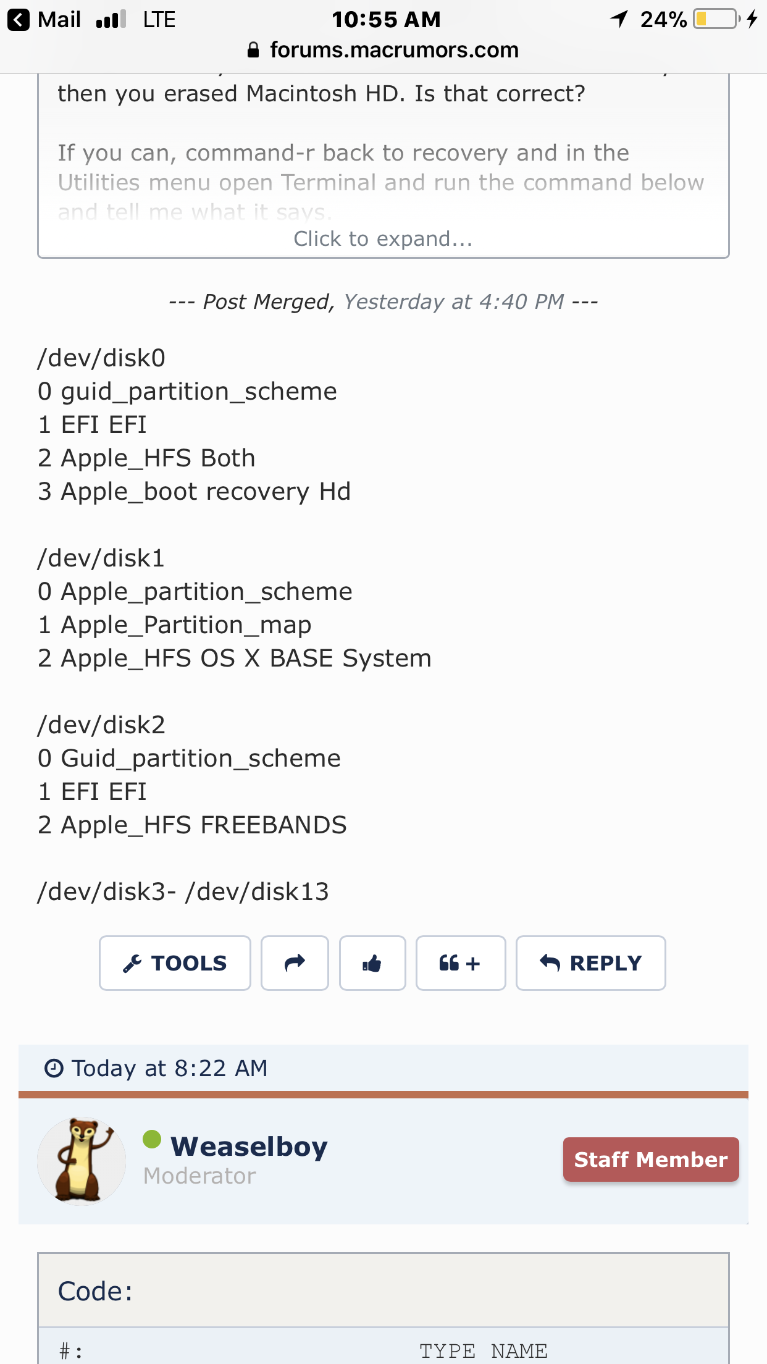767x1364 pixels.
Task: Tap the clock icon beside Today at 8:22 AM
Action: (54, 1068)
